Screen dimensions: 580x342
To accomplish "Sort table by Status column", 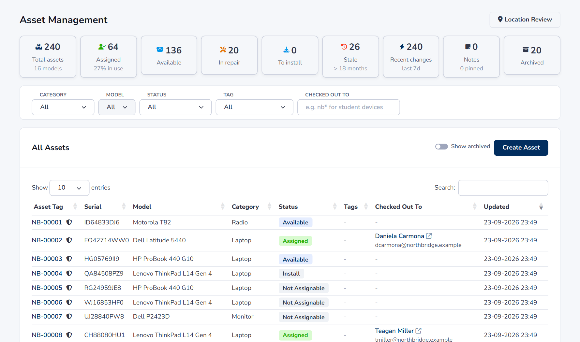I will [307, 207].
